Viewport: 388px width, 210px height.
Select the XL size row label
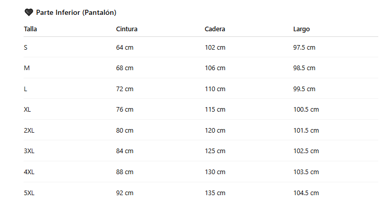28,110
